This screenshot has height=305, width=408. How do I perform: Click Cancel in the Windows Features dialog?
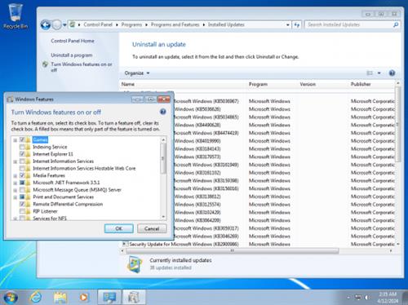point(152,228)
